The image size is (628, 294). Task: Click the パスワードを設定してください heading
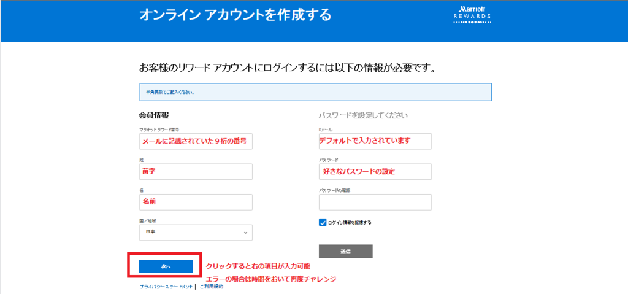point(363,115)
